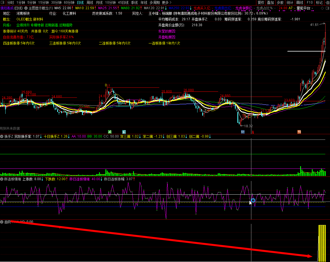Select the 45日线 period tab
The width and height of the screenshot is (330, 262).
click(x=123, y=3)
